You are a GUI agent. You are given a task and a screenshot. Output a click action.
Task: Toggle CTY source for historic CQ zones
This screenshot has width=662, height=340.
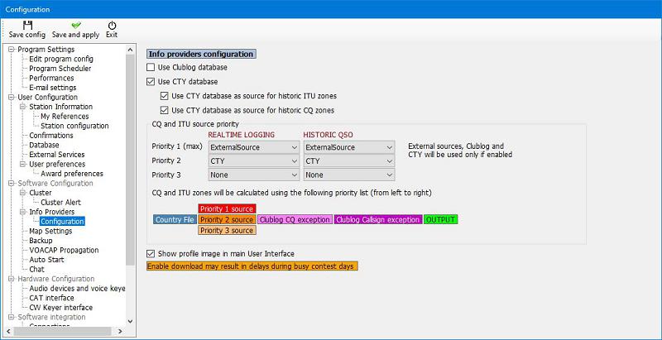coord(164,110)
